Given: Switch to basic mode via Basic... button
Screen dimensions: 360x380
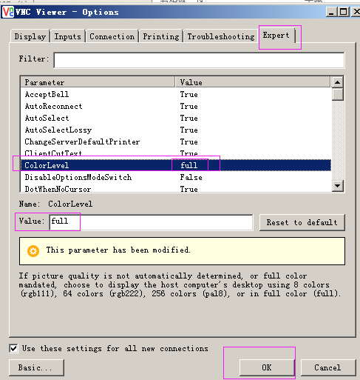Looking at the screenshot, I should (36, 367).
